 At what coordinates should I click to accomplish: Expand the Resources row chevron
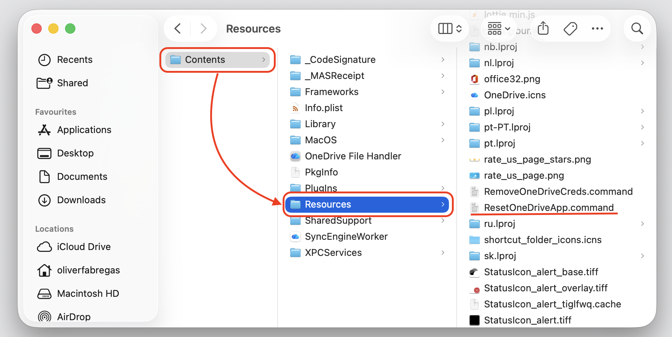point(443,204)
